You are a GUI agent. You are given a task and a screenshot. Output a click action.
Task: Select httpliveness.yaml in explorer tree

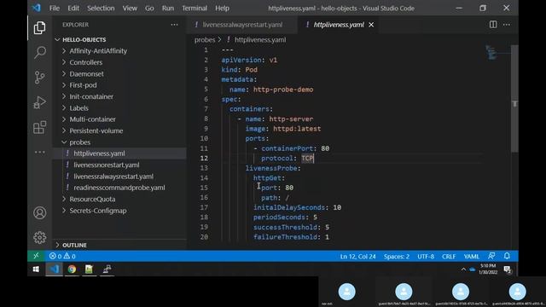click(120, 153)
